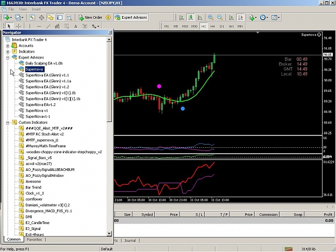The image size is (336, 252).
Task: Select the H1 timeframe button
Action: (x=203, y=26)
